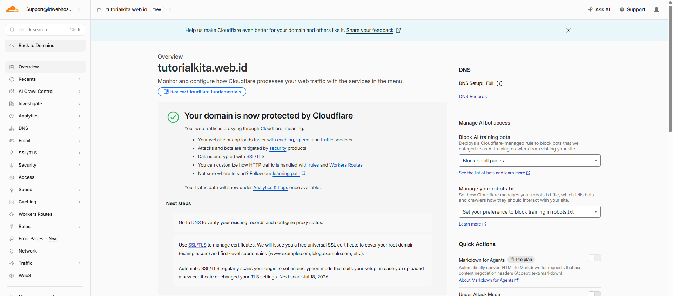Open the Analytics & Logs link
The width and height of the screenshot is (673, 296).
coord(270,188)
